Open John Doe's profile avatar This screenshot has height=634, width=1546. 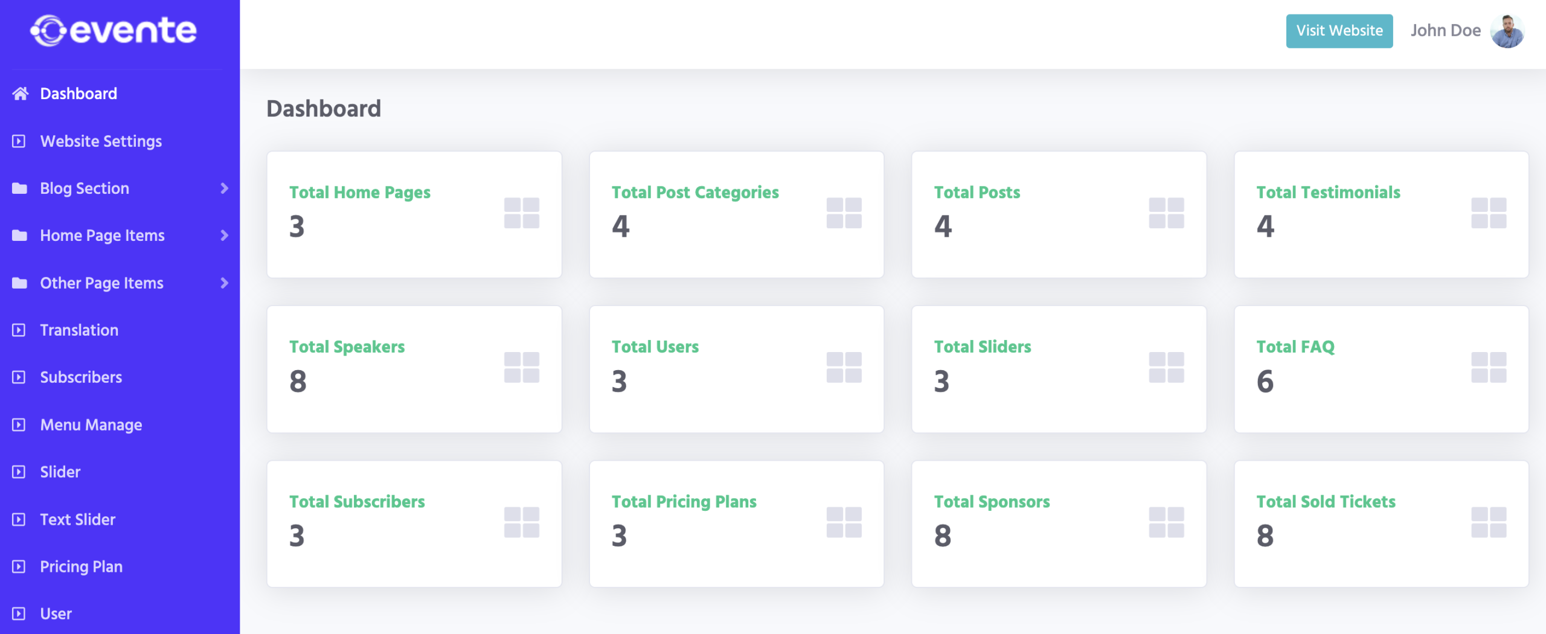[x=1507, y=31]
